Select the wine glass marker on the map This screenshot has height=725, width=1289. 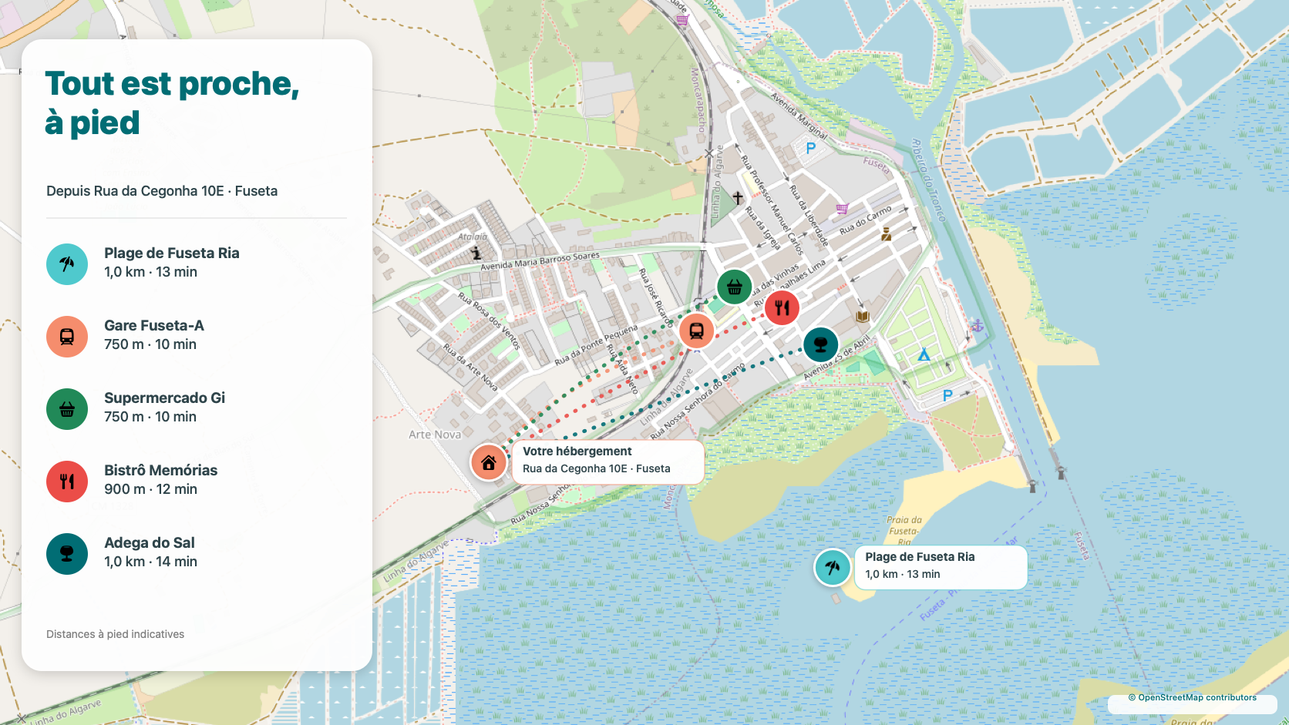click(821, 344)
